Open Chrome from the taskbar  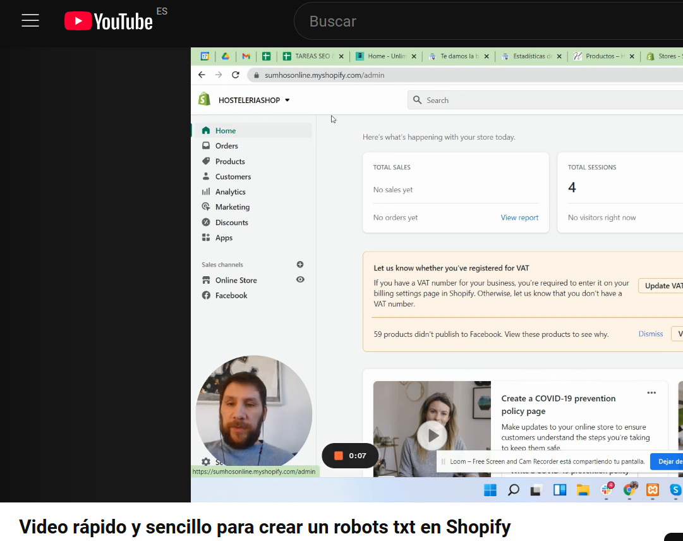(629, 490)
